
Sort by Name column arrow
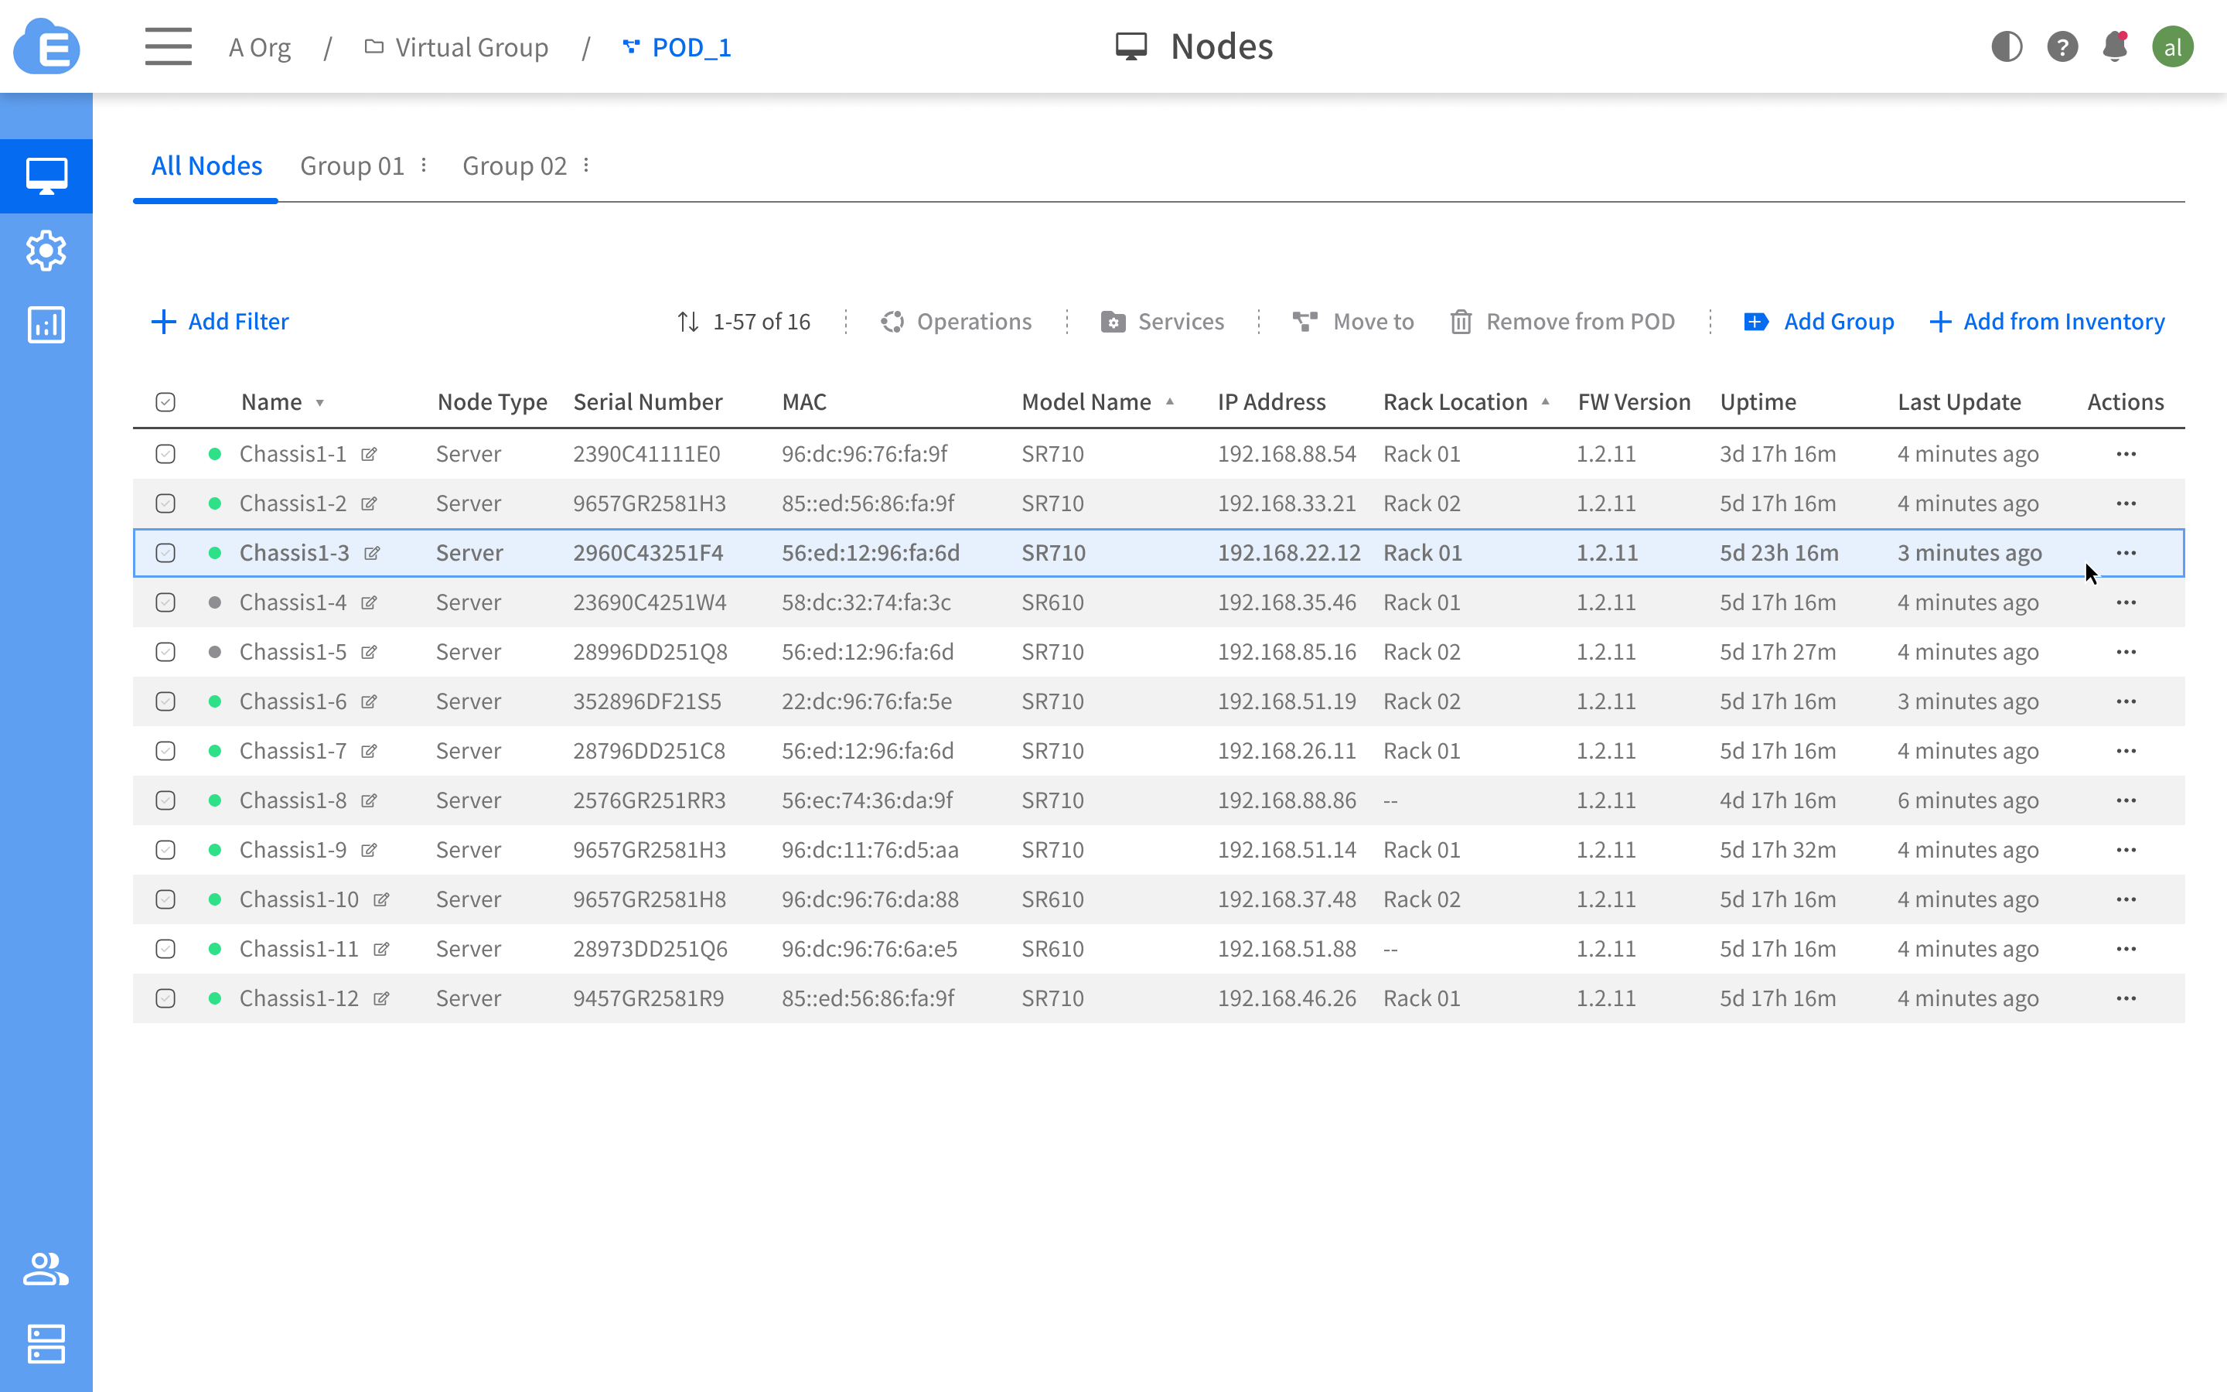320,403
